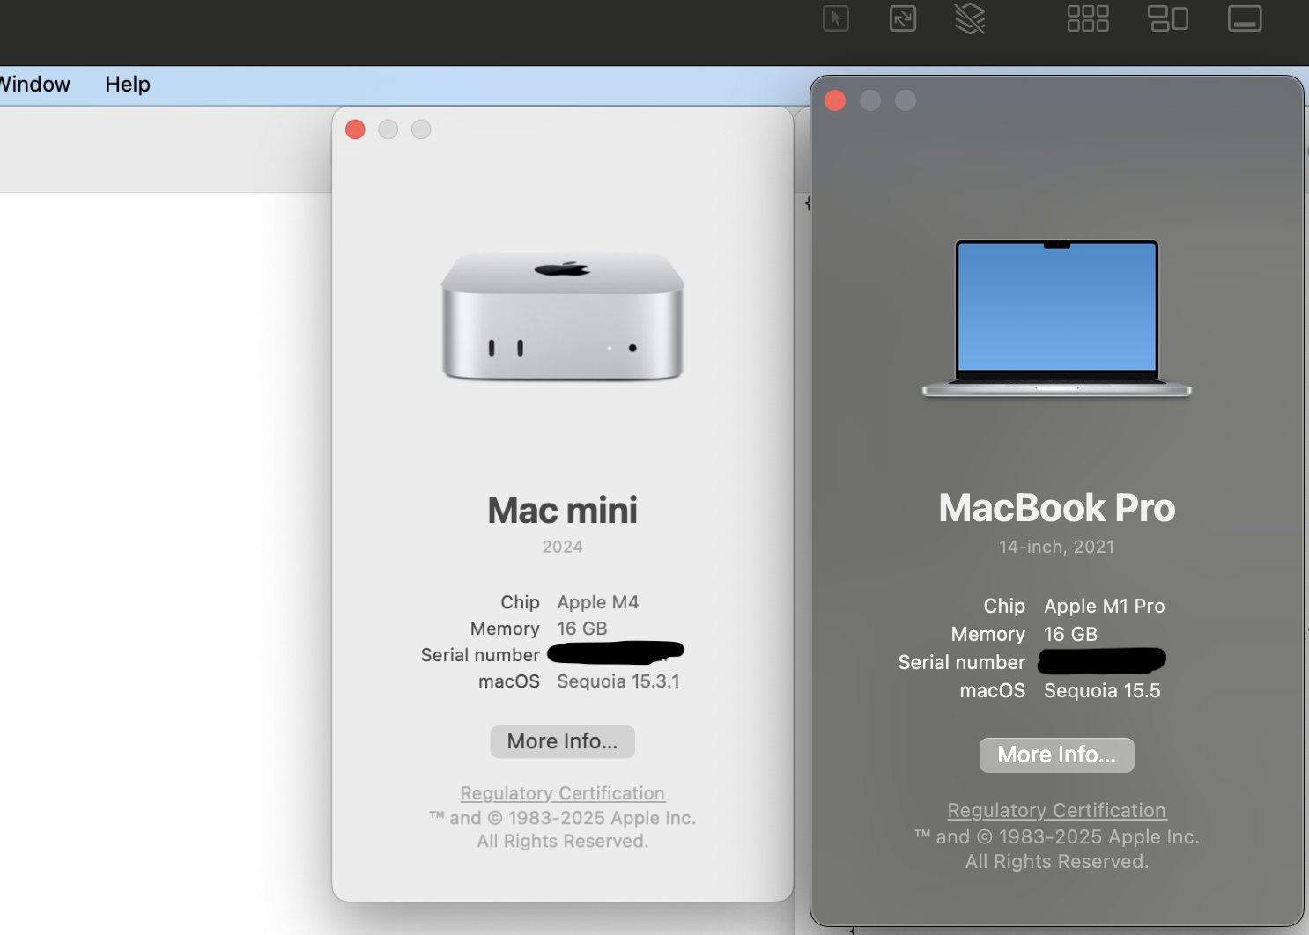Click the Apple Inc. copyright line in Mac mini window
The height and width of the screenshot is (935, 1309).
click(563, 818)
